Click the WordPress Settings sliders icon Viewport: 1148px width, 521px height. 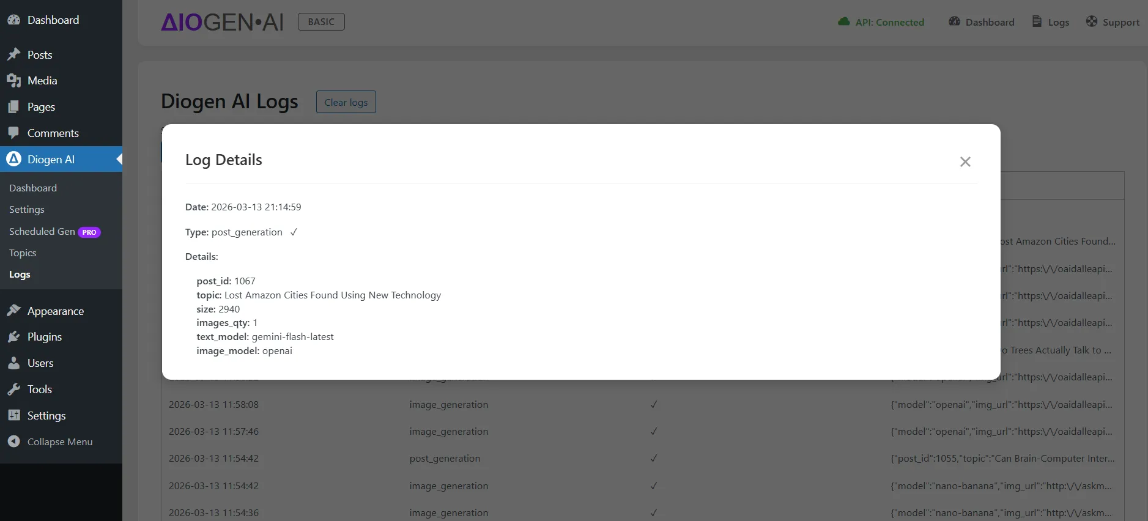point(13,415)
